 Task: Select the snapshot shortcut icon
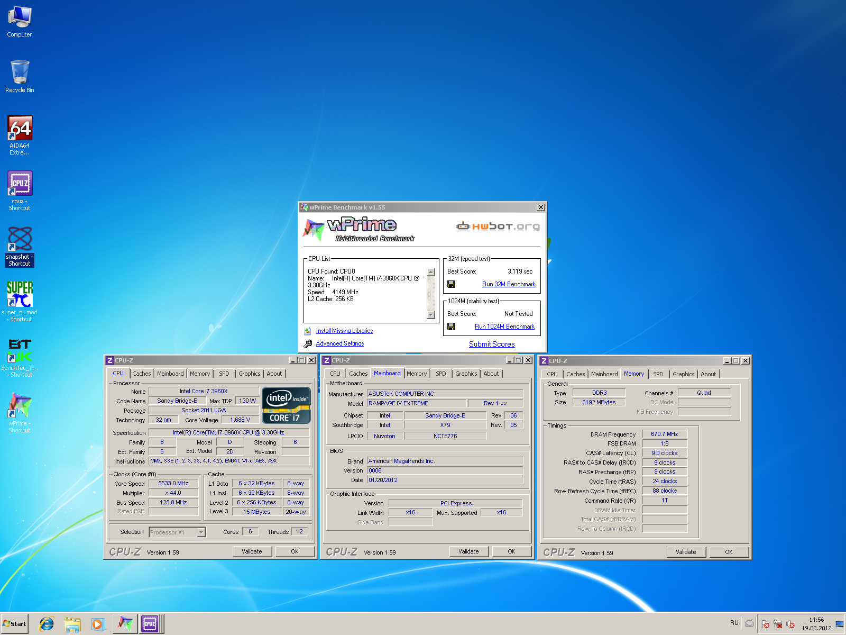point(20,246)
